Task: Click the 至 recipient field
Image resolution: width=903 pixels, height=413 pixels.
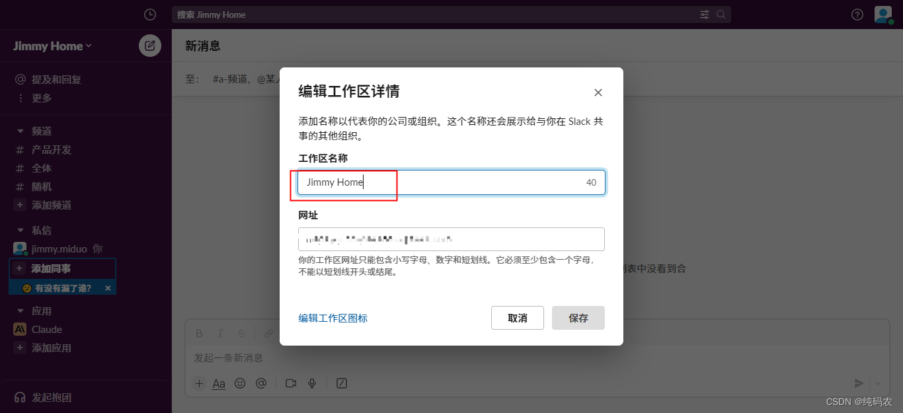Action: click(x=537, y=79)
